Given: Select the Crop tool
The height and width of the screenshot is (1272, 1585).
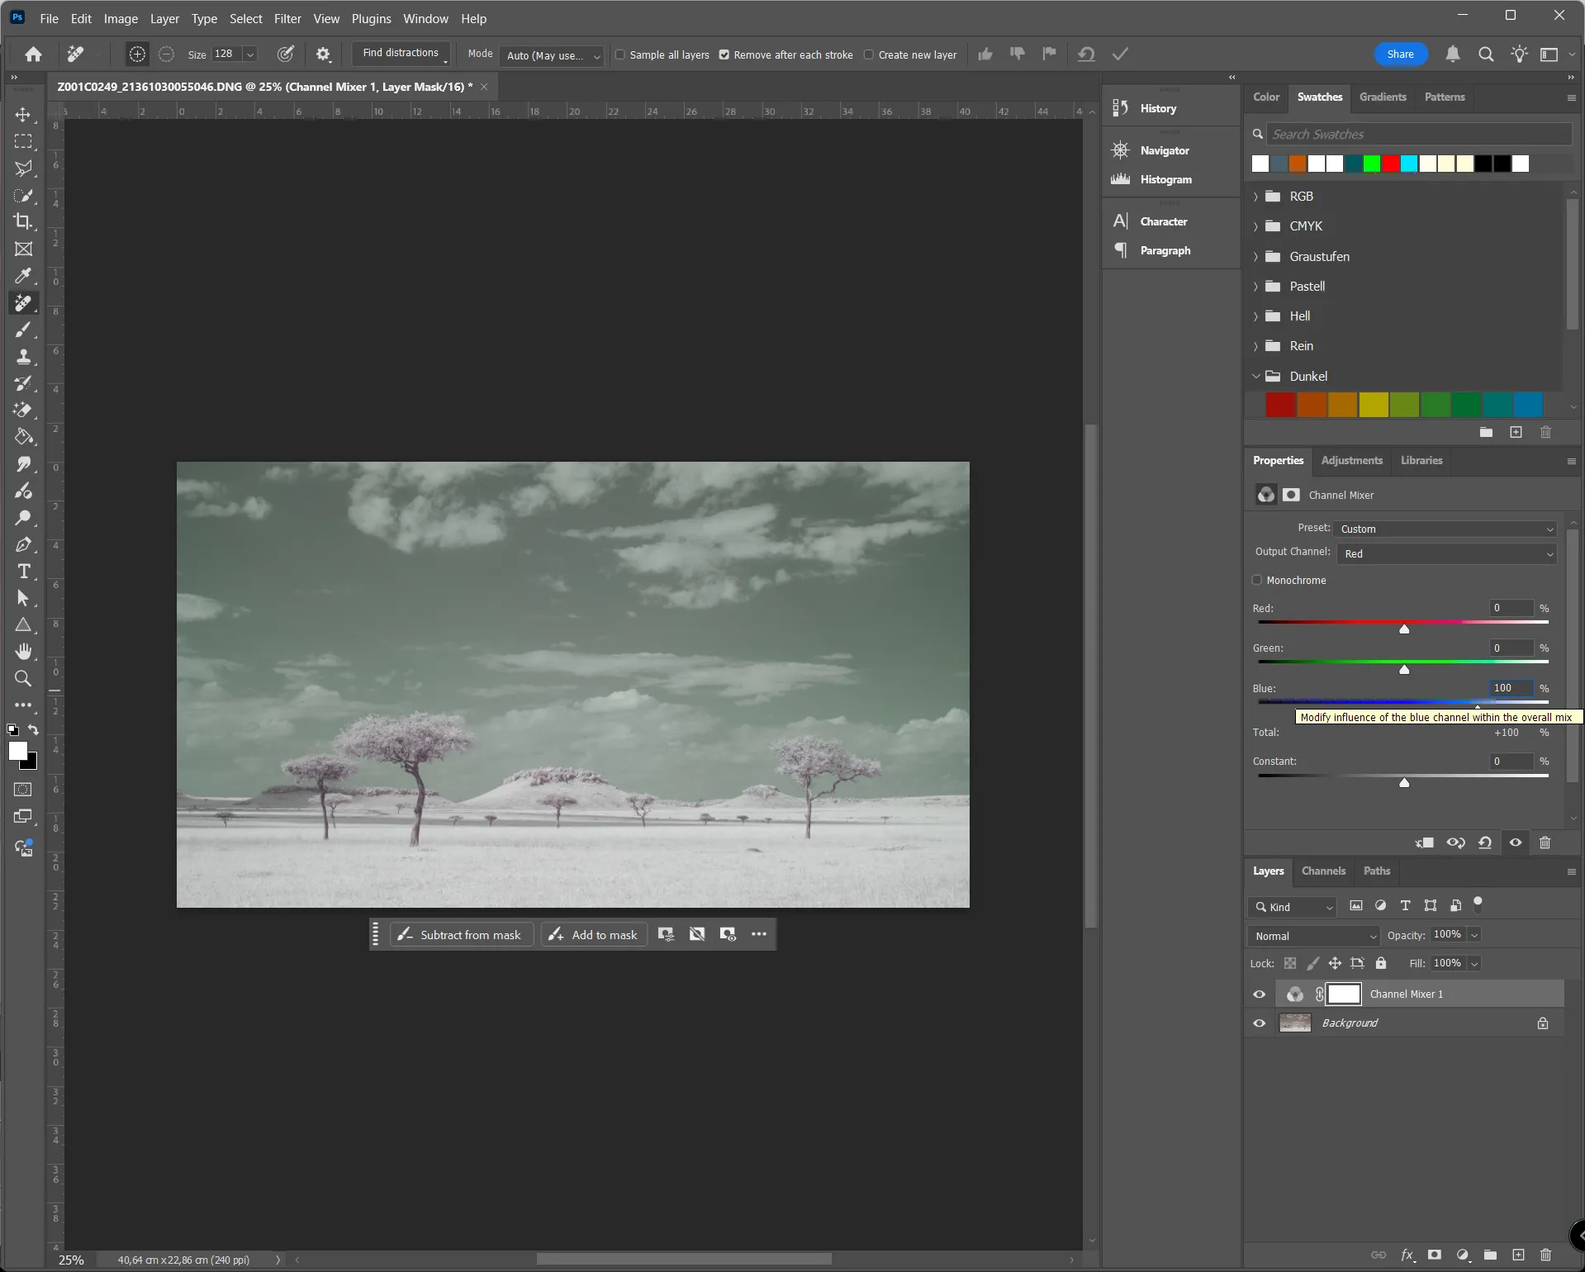Looking at the screenshot, I should 23,221.
